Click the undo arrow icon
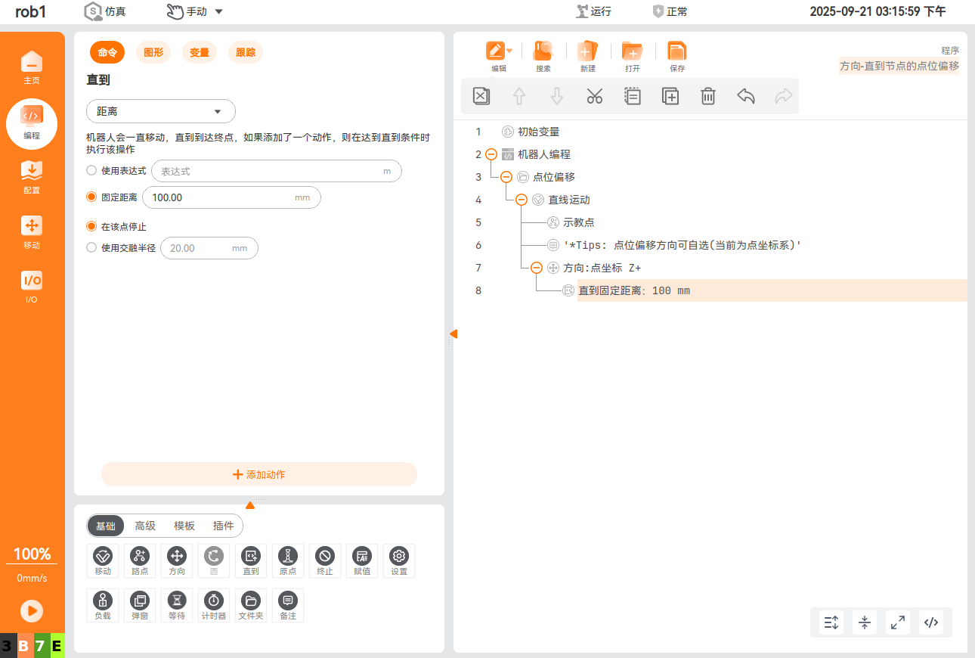This screenshot has width=975, height=658. pos(745,96)
